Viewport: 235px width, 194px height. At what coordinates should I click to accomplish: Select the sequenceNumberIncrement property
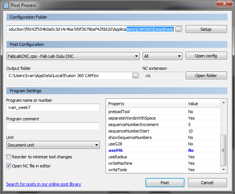pyautogui.click(x=133, y=125)
